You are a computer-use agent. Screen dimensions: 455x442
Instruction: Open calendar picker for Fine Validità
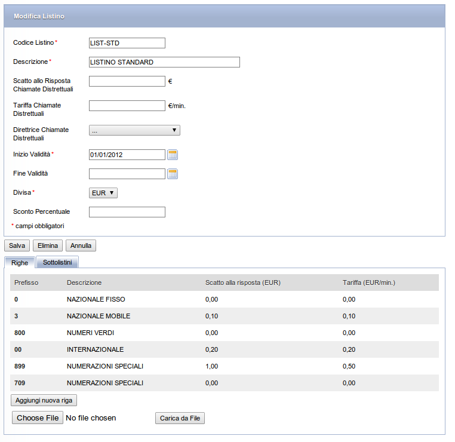pos(173,174)
